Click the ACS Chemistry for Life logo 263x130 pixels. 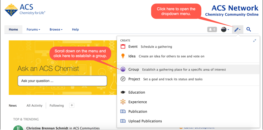25,10
